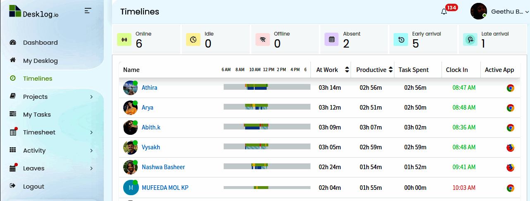
Task: Sort by At Work column arrows
Action: point(347,70)
